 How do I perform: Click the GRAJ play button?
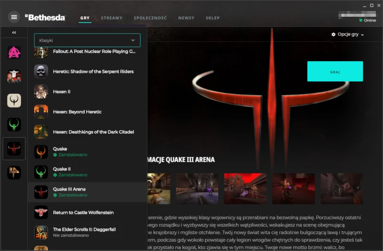335,71
